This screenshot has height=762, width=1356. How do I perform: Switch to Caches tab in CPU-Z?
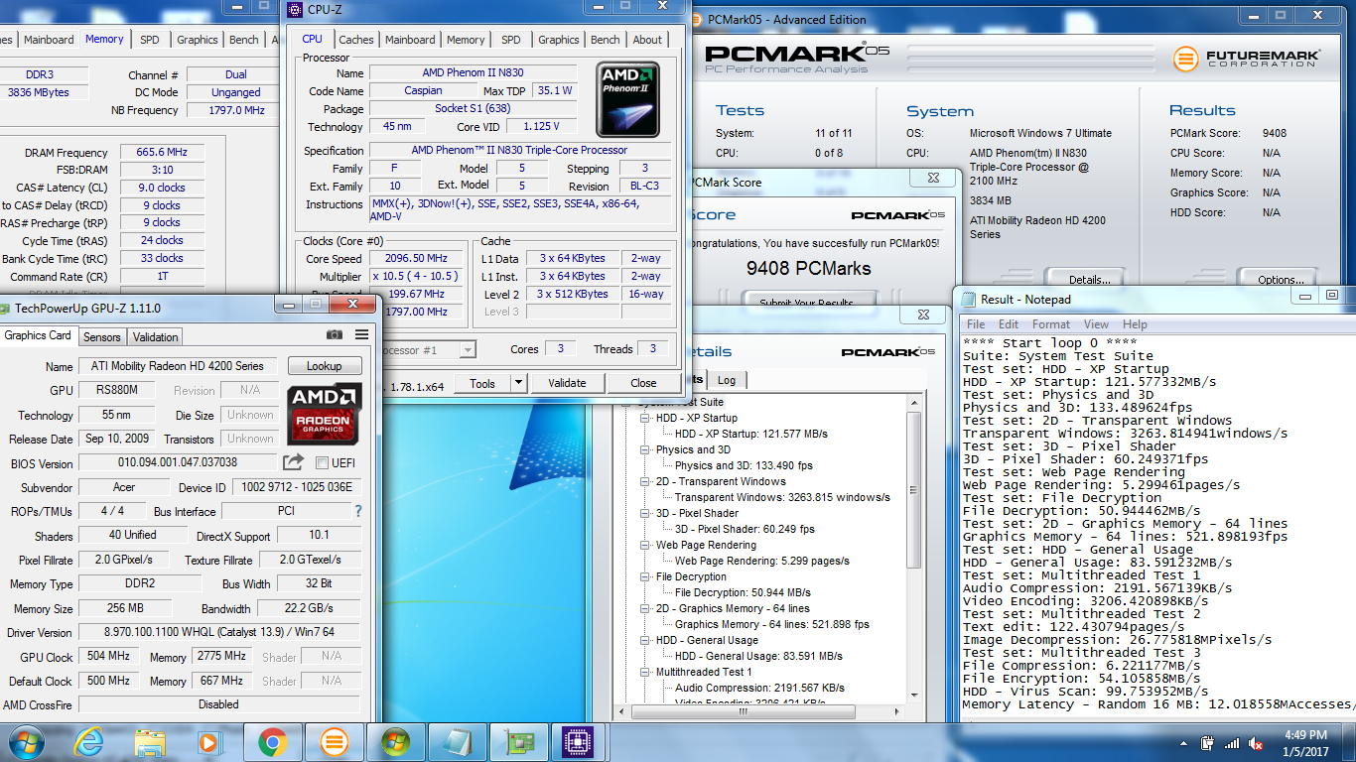[x=356, y=40]
